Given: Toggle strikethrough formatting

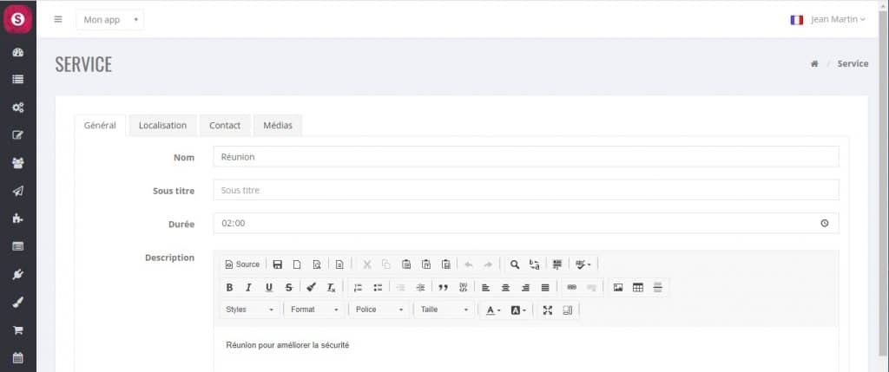Looking at the screenshot, I should (288, 288).
